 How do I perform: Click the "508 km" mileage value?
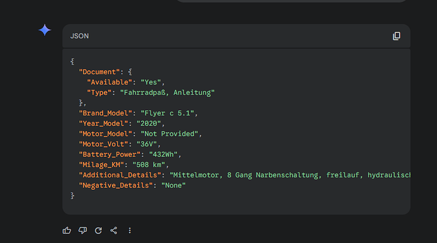(x=149, y=165)
